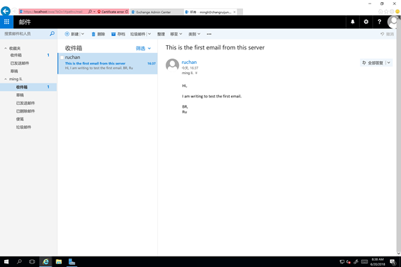Open the settings gear in the header
401x267 pixels.
click(x=366, y=22)
